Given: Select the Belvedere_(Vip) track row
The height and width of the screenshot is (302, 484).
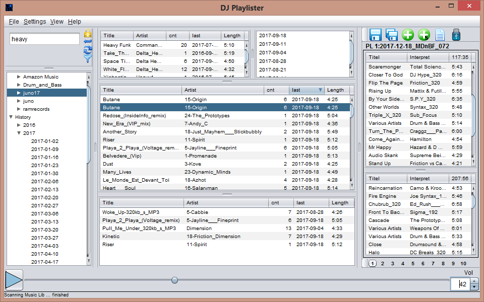Looking at the screenshot, I should [225, 156].
